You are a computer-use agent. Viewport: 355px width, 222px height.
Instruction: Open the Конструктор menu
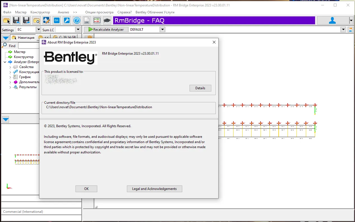pos(40,12)
